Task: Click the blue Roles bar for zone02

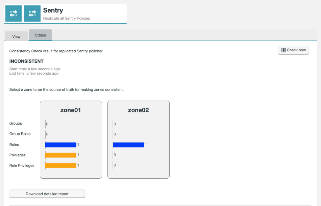Action: pyautogui.click(x=128, y=145)
